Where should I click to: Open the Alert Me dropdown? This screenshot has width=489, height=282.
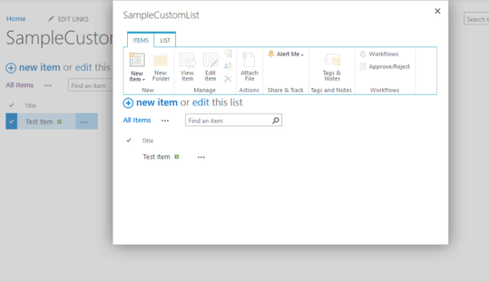[x=286, y=54]
